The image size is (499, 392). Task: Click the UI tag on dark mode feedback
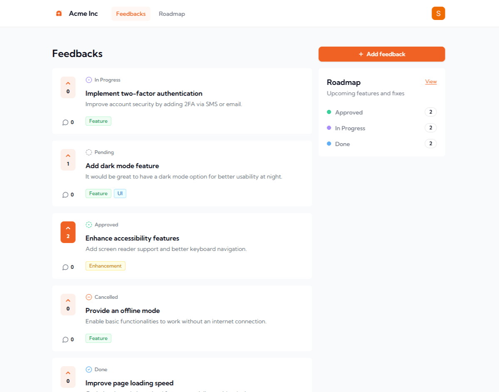click(120, 193)
